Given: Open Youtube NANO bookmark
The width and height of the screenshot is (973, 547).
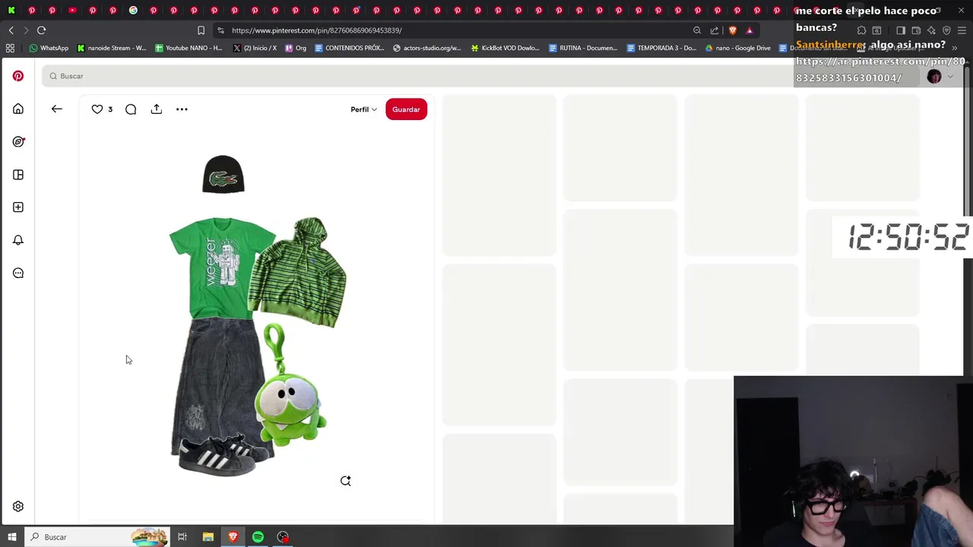Looking at the screenshot, I should point(189,48).
